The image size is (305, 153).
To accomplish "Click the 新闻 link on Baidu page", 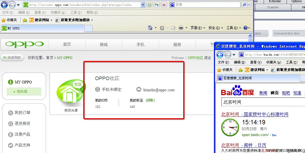I will [263, 93].
